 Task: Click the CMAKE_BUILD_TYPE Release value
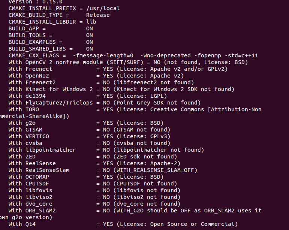(98, 15)
